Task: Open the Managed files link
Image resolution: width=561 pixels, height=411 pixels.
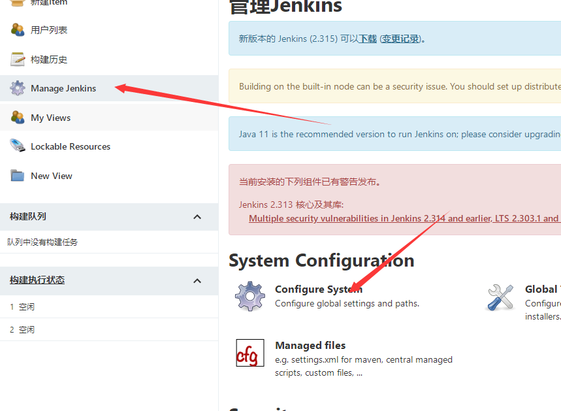Action: coord(310,345)
